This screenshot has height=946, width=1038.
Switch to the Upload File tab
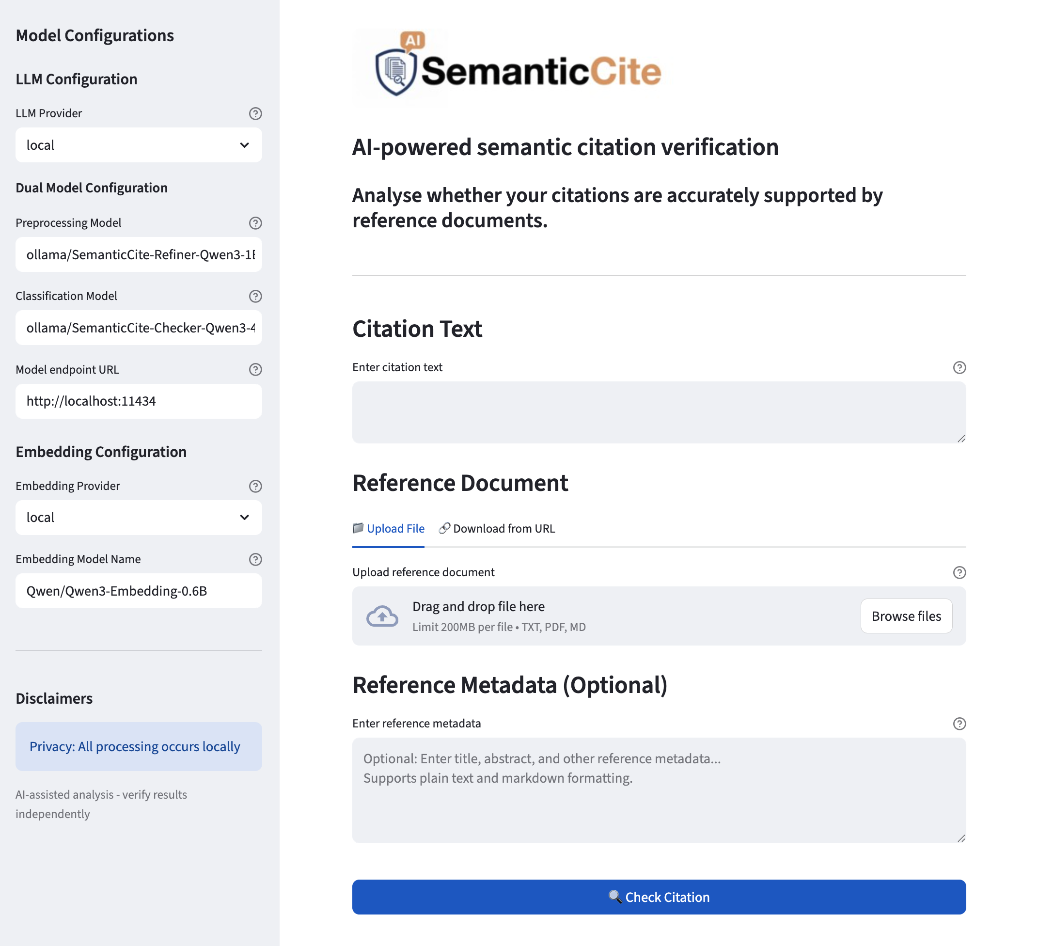(389, 529)
